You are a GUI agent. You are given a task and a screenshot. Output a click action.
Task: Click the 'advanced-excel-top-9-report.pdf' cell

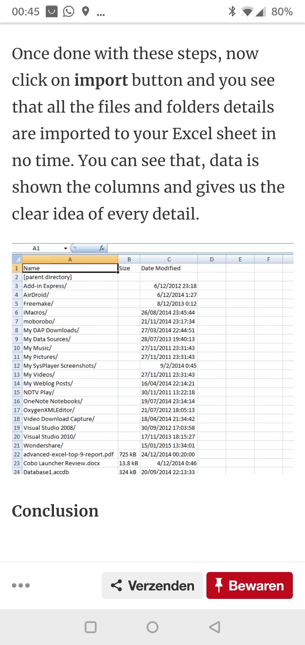click(x=70, y=454)
